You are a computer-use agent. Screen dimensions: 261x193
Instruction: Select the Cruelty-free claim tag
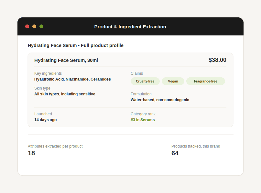pos(145,81)
